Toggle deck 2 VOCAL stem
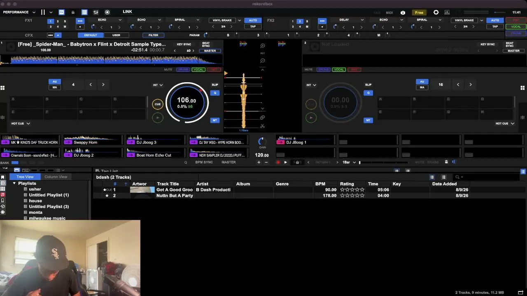The width and height of the screenshot is (527, 296). point(339,69)
